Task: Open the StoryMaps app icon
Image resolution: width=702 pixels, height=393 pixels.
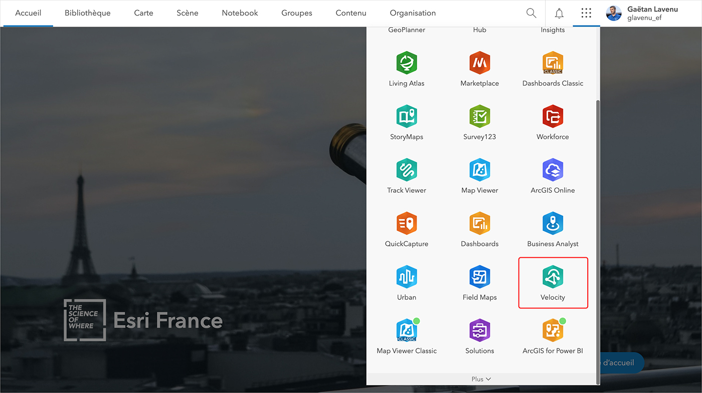Action: coord(406,123)
